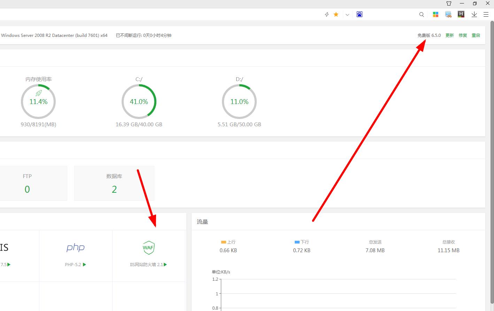This screenshot has width=494, height=311.
Task: Click the play arrow beside 7.5
Action: pyautogui.click(x=9, y=264)
